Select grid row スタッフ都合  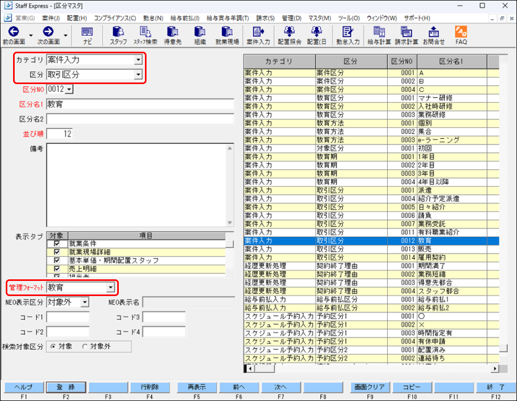(371, 291)
